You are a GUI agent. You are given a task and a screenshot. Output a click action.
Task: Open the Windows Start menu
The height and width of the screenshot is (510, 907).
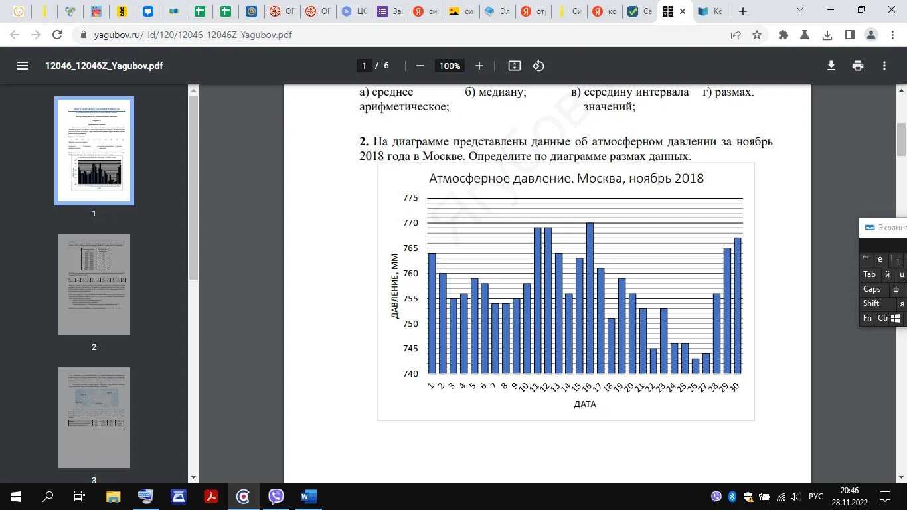tap(16, 496)
